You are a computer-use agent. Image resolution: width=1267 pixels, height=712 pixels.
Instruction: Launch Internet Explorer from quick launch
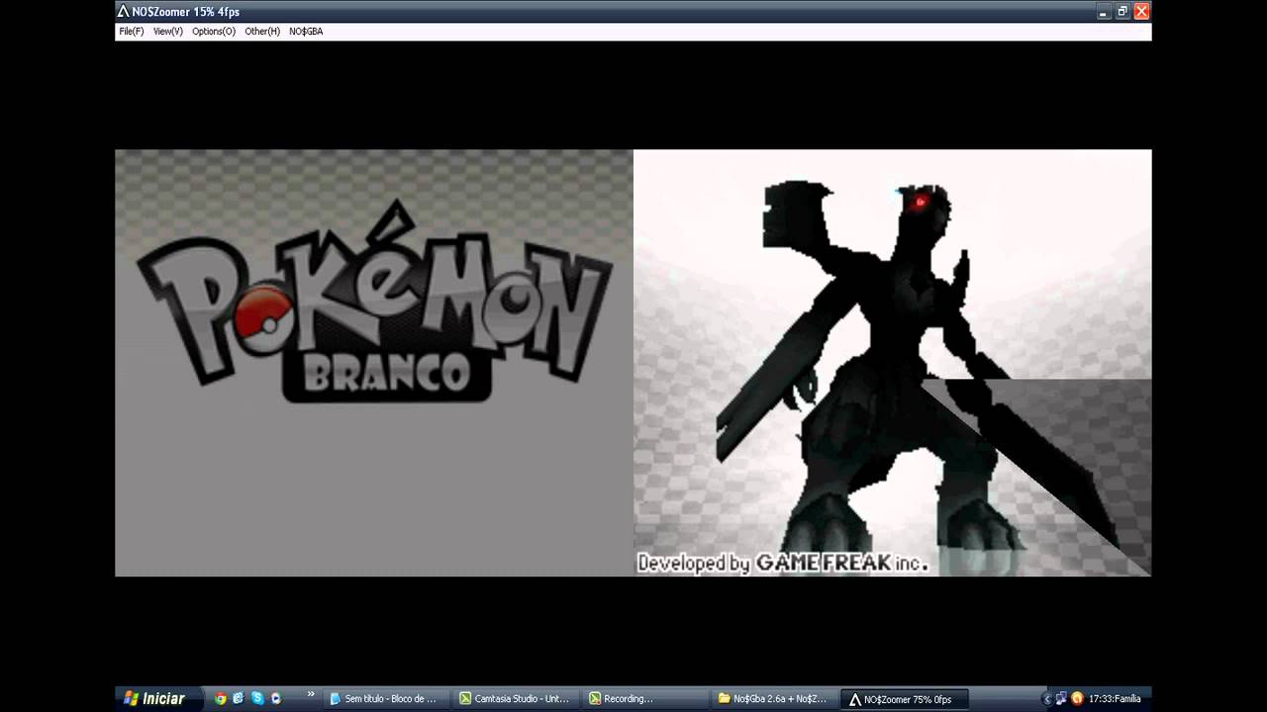tap(239, 698)
